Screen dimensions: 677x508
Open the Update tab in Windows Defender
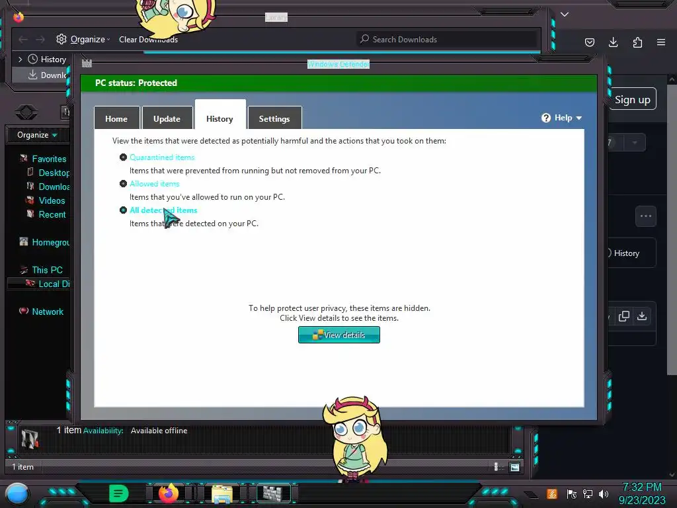pyautogui.click(x=167, y=118)
